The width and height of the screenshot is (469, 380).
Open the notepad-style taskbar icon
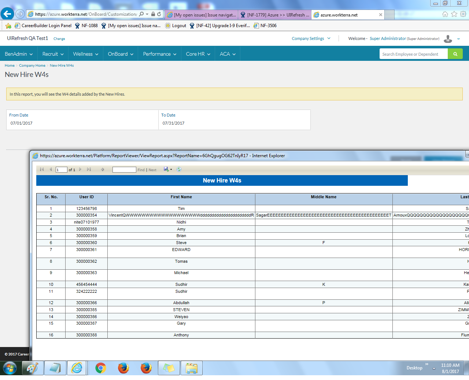click(55, 368)
